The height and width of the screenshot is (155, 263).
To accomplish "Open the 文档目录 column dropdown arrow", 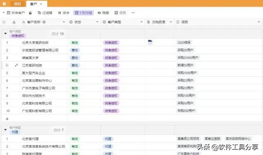I will (x=171, y=22).
